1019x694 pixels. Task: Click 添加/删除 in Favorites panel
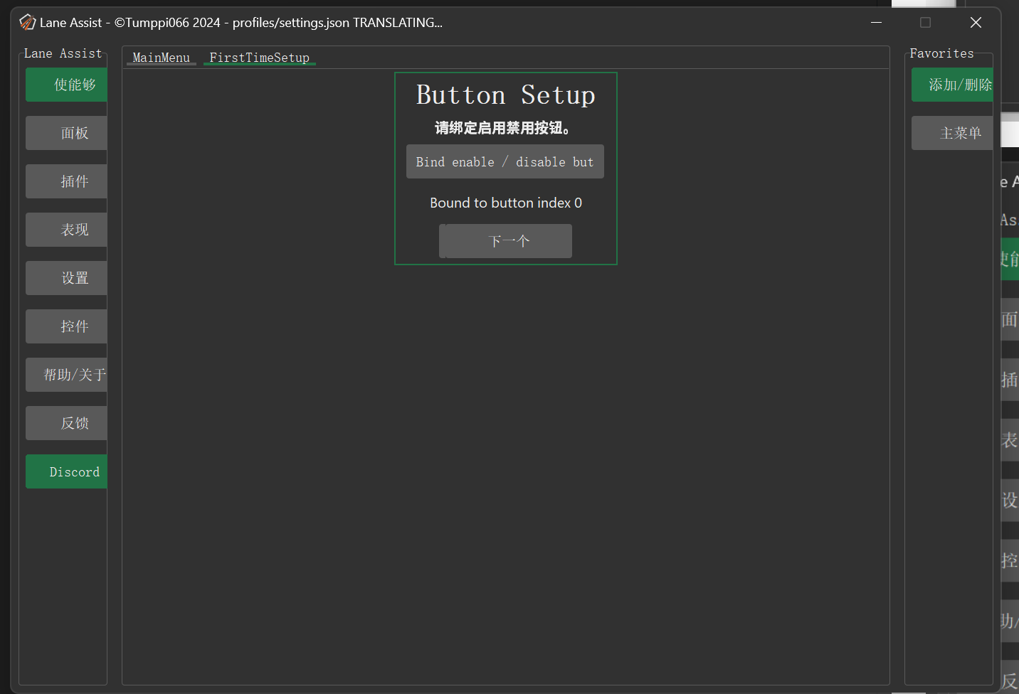pos(952,85)
